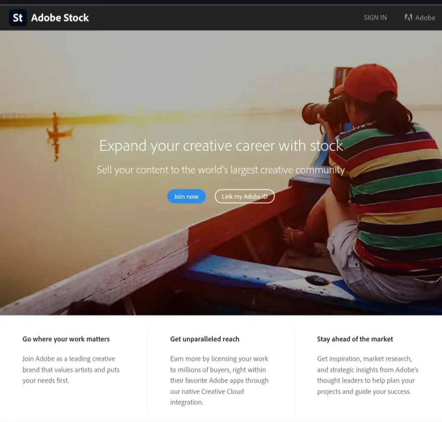Screen dimensions: 442x422
Task: Click the Adobe 'A' mark beside Adobe text
Action: 408,18
